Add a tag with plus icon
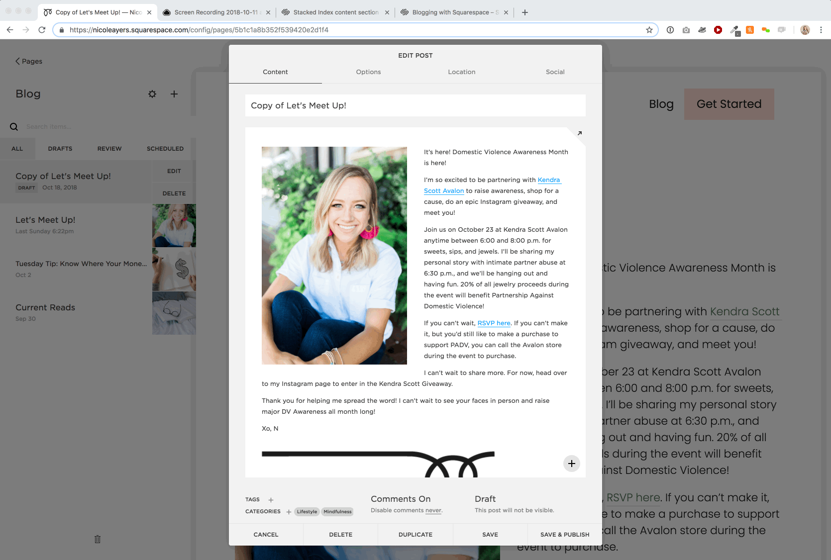831x560 pixels. pos(271,500)
